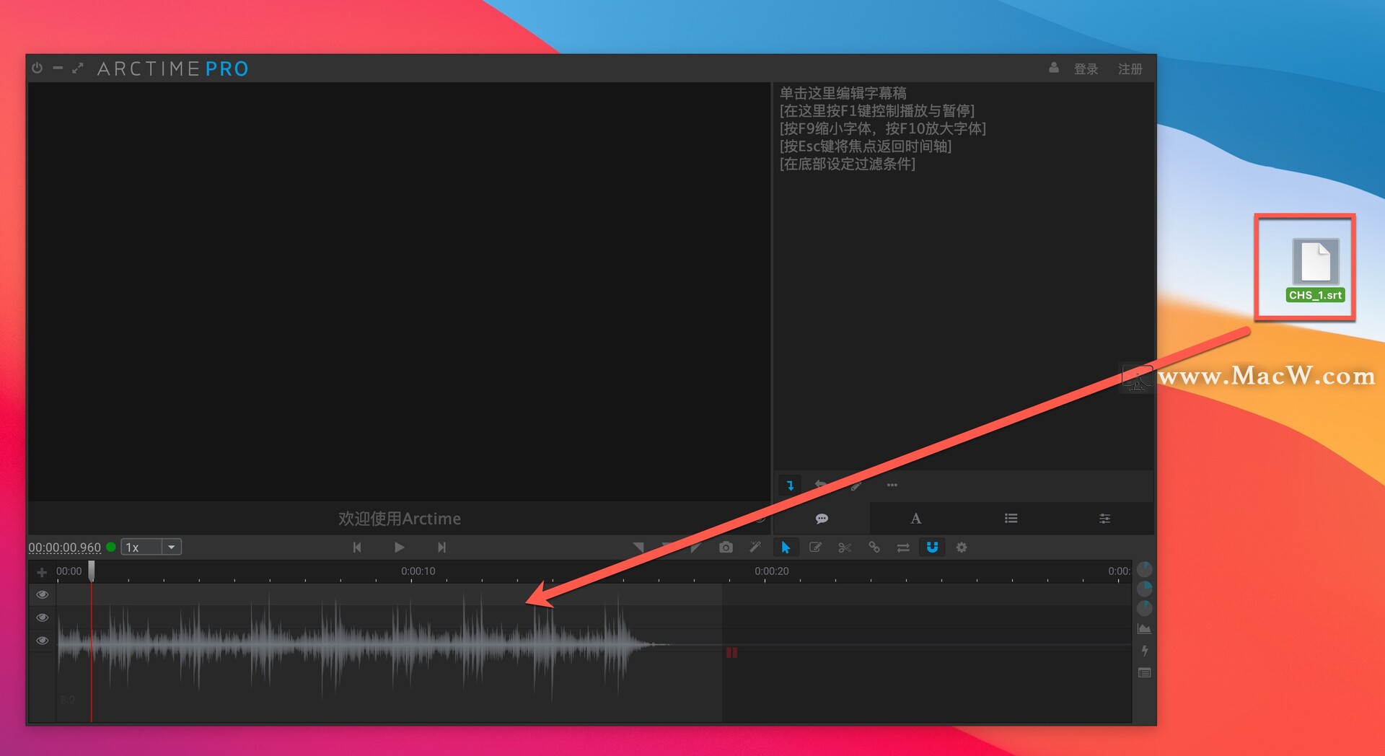Screen dimensions: 1385x756
Task: Click the green status dot indicator
Action: [111, 547]
